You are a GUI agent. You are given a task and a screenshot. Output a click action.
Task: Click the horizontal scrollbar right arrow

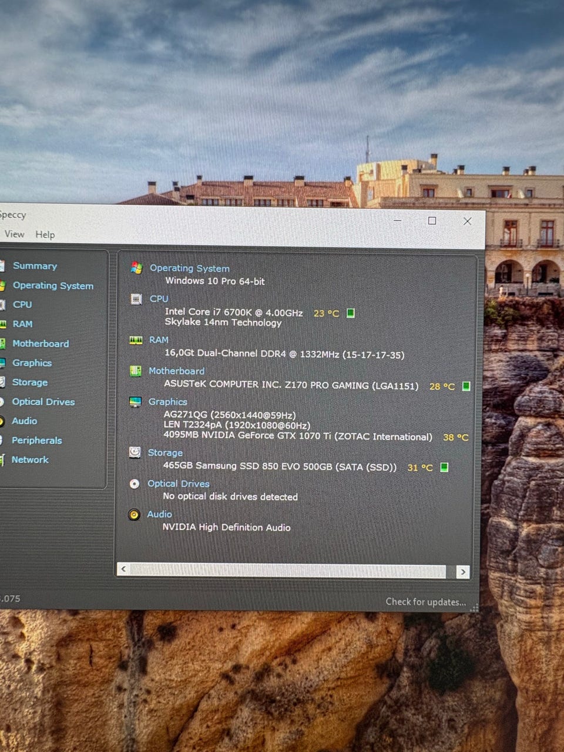click(463, 572)
